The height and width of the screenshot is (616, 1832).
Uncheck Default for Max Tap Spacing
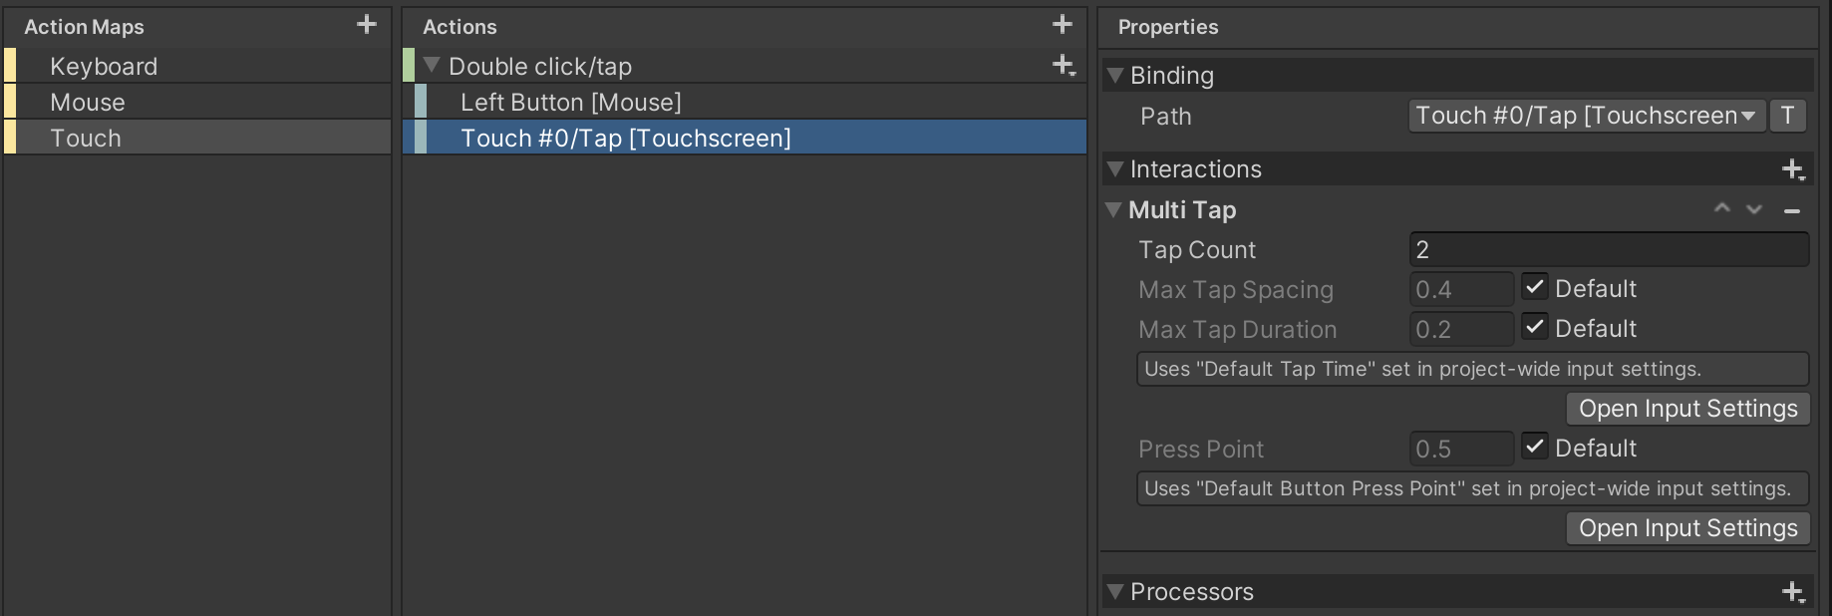point(1535,288)
